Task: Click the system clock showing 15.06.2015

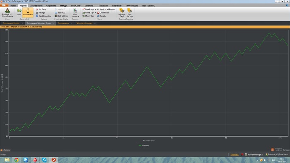Action: click(282, 160)
